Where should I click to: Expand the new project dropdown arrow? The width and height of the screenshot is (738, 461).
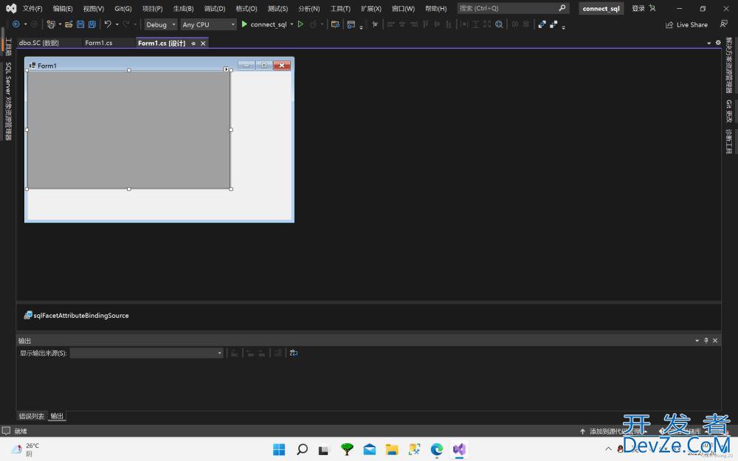[60, 24]
